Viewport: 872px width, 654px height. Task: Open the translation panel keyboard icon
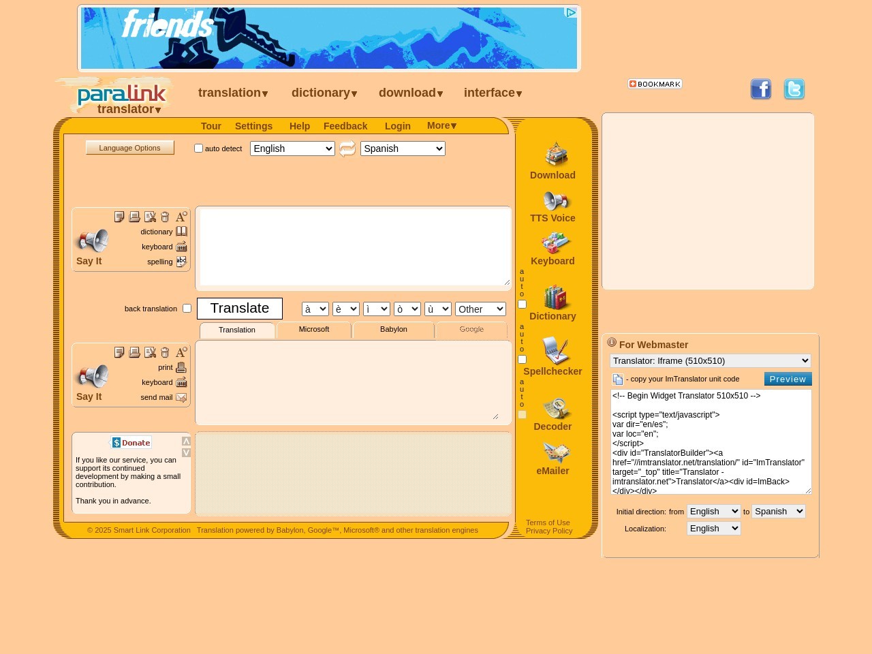pos(181,382)
